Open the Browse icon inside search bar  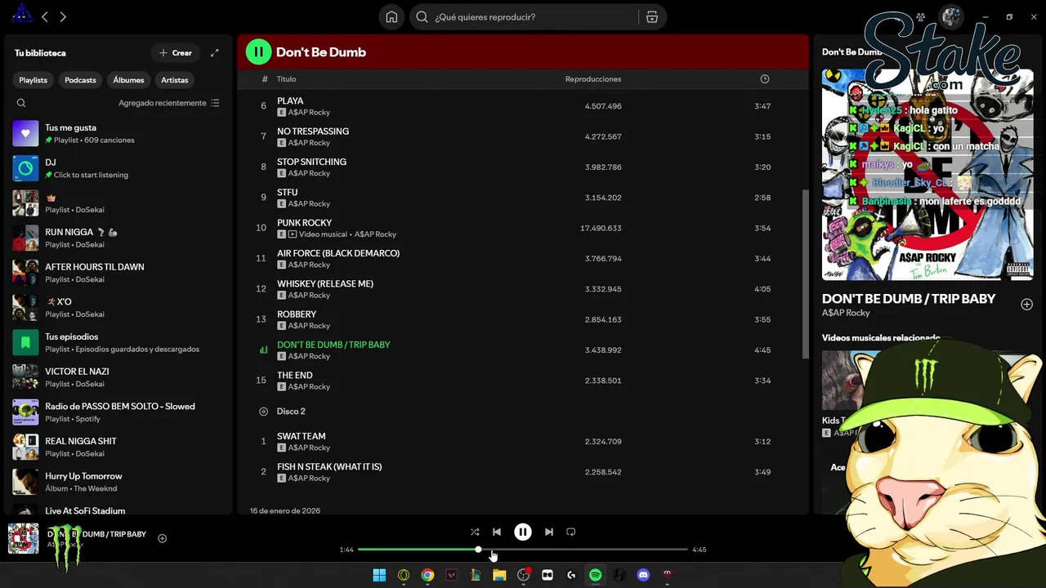[651, 17]
